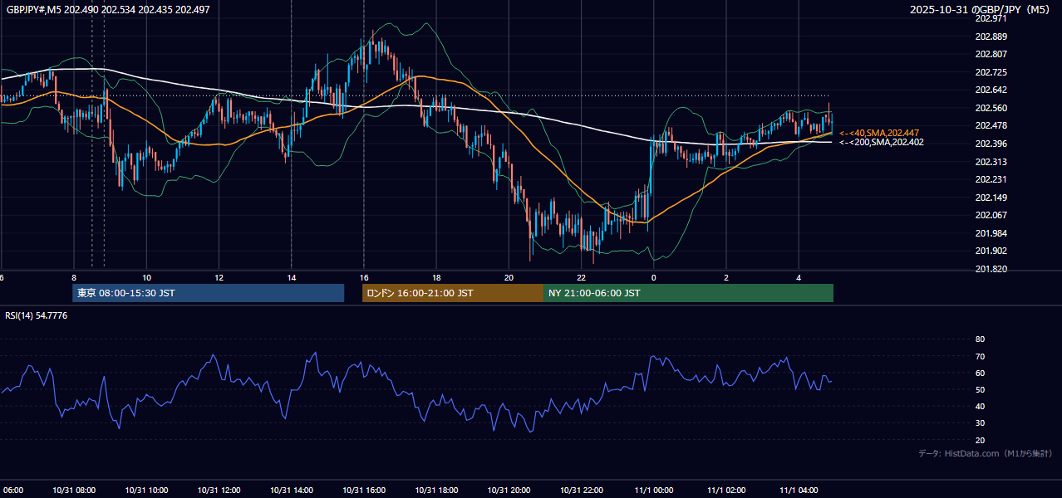The height and width of the screenshot is (498, 1062).
Task: Click RSI scale level 60
Action: [980, 373]
